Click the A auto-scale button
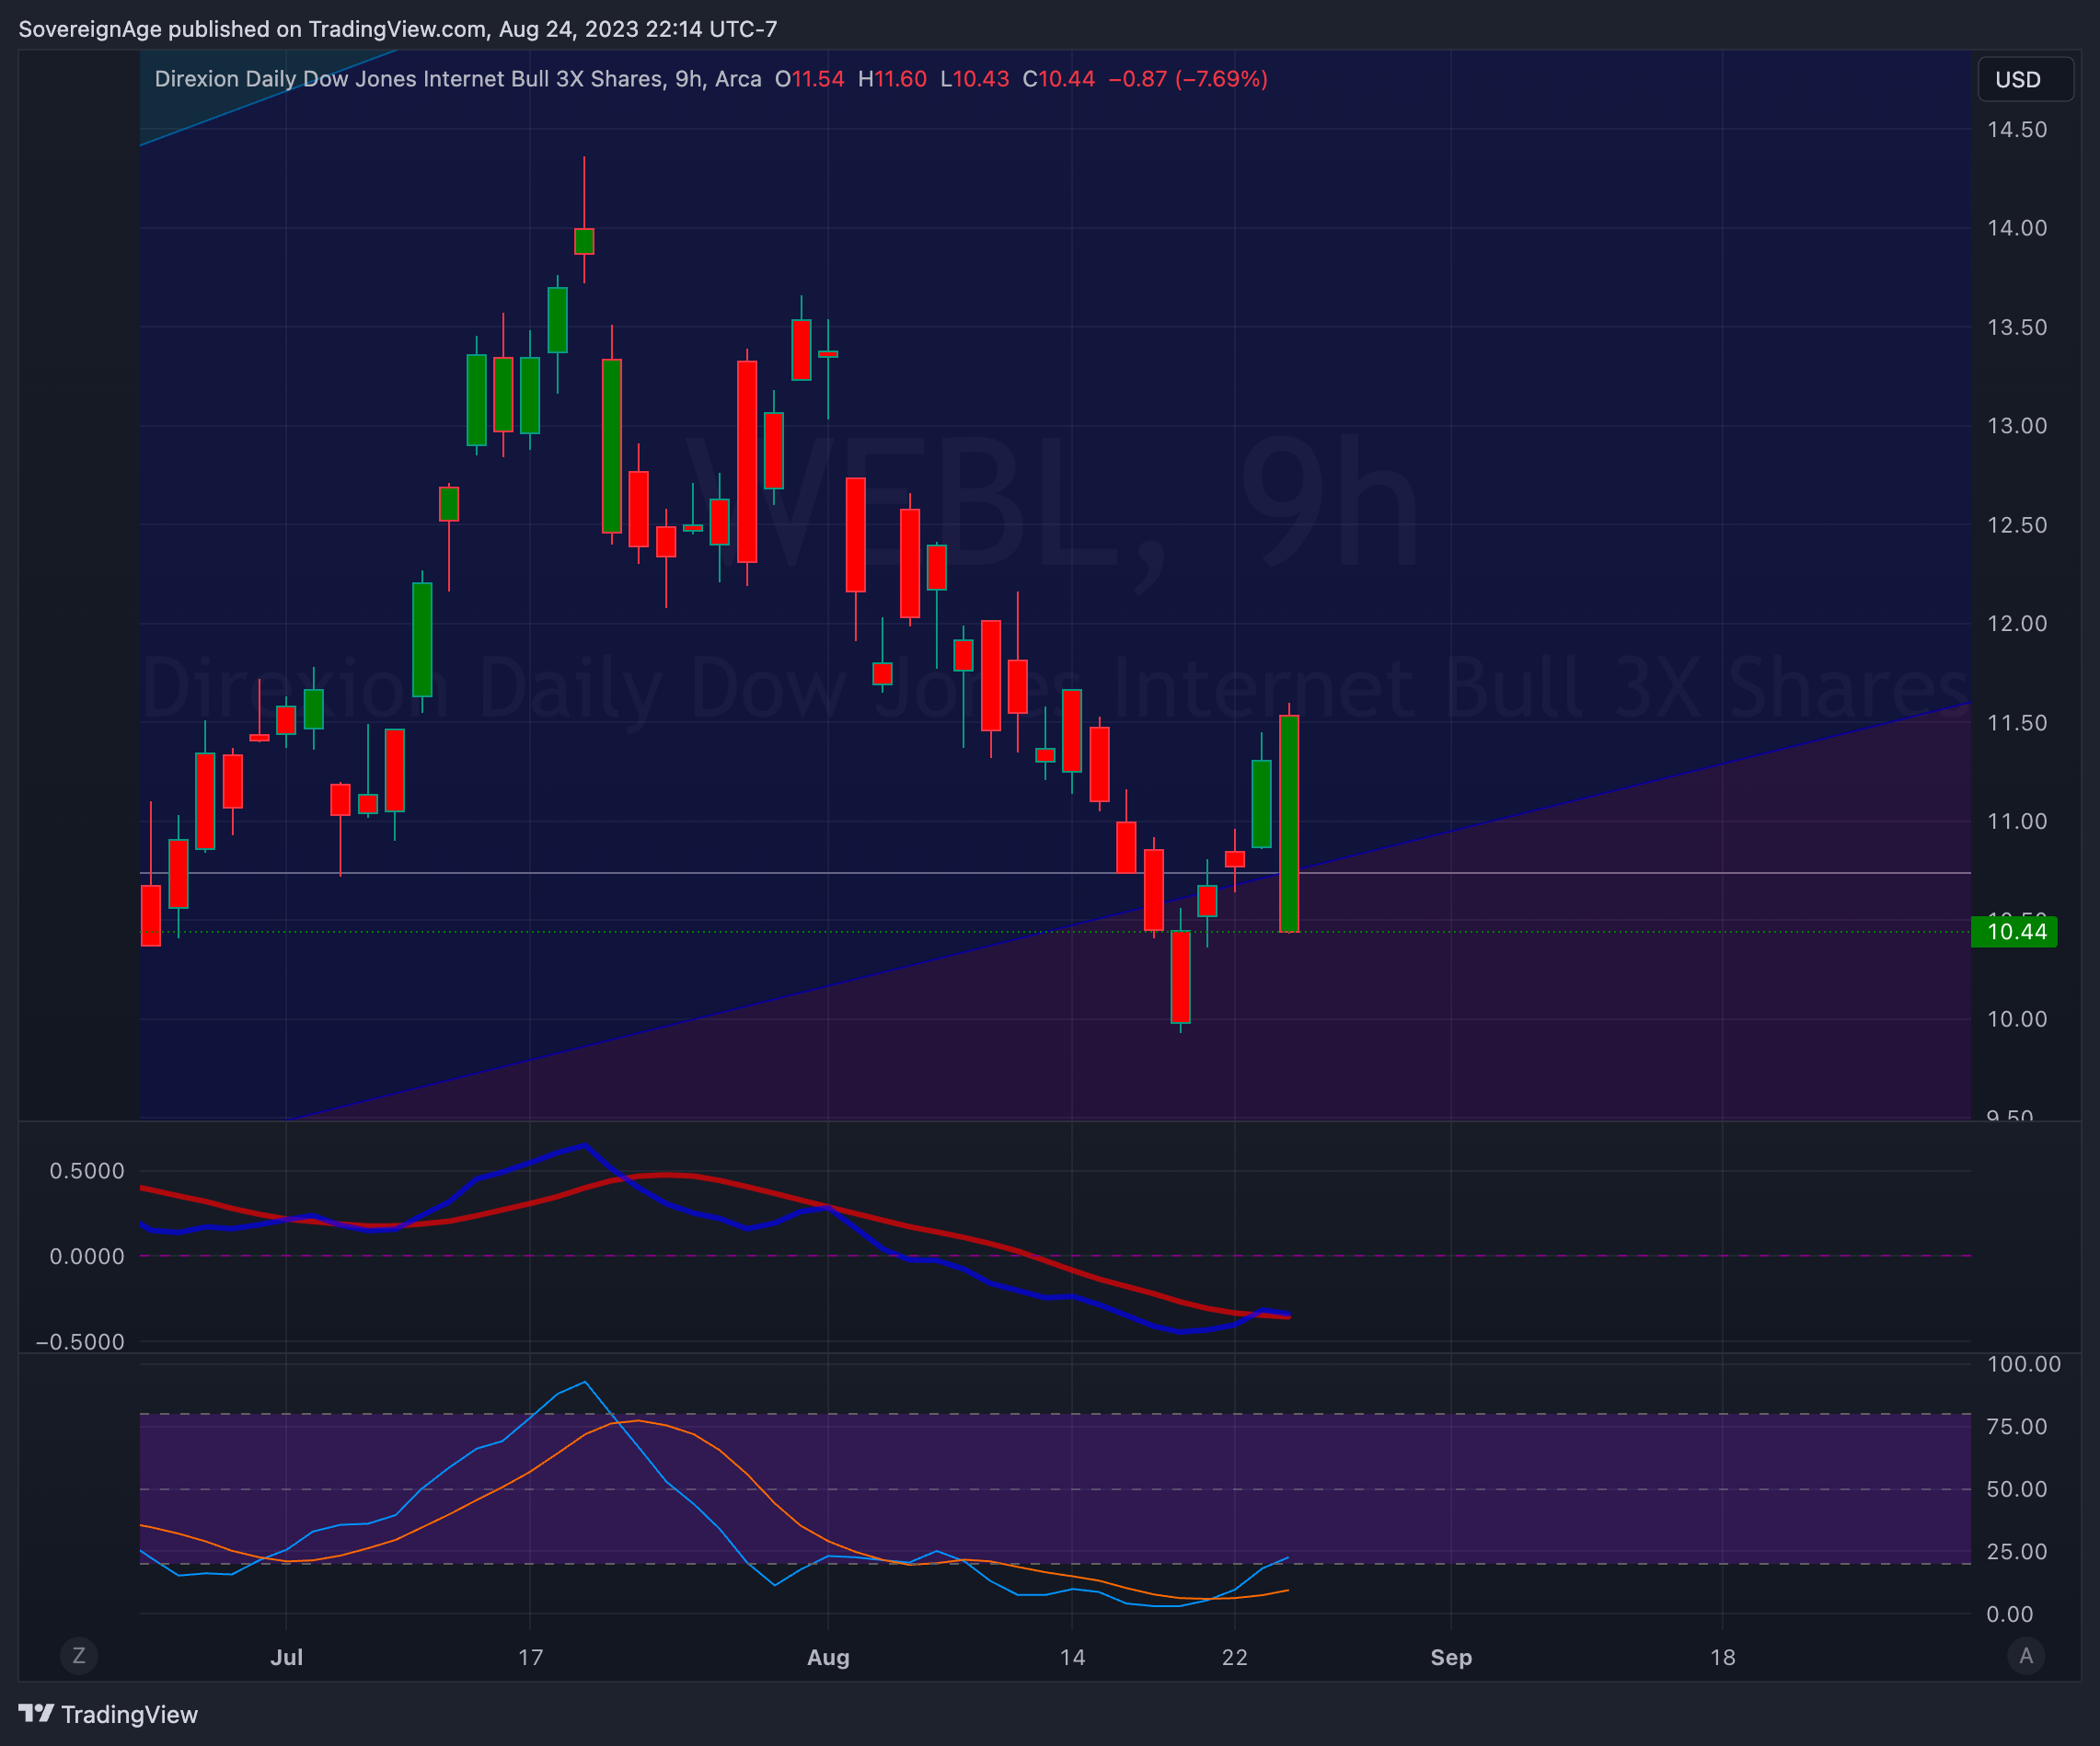 click(2026, 1656)
